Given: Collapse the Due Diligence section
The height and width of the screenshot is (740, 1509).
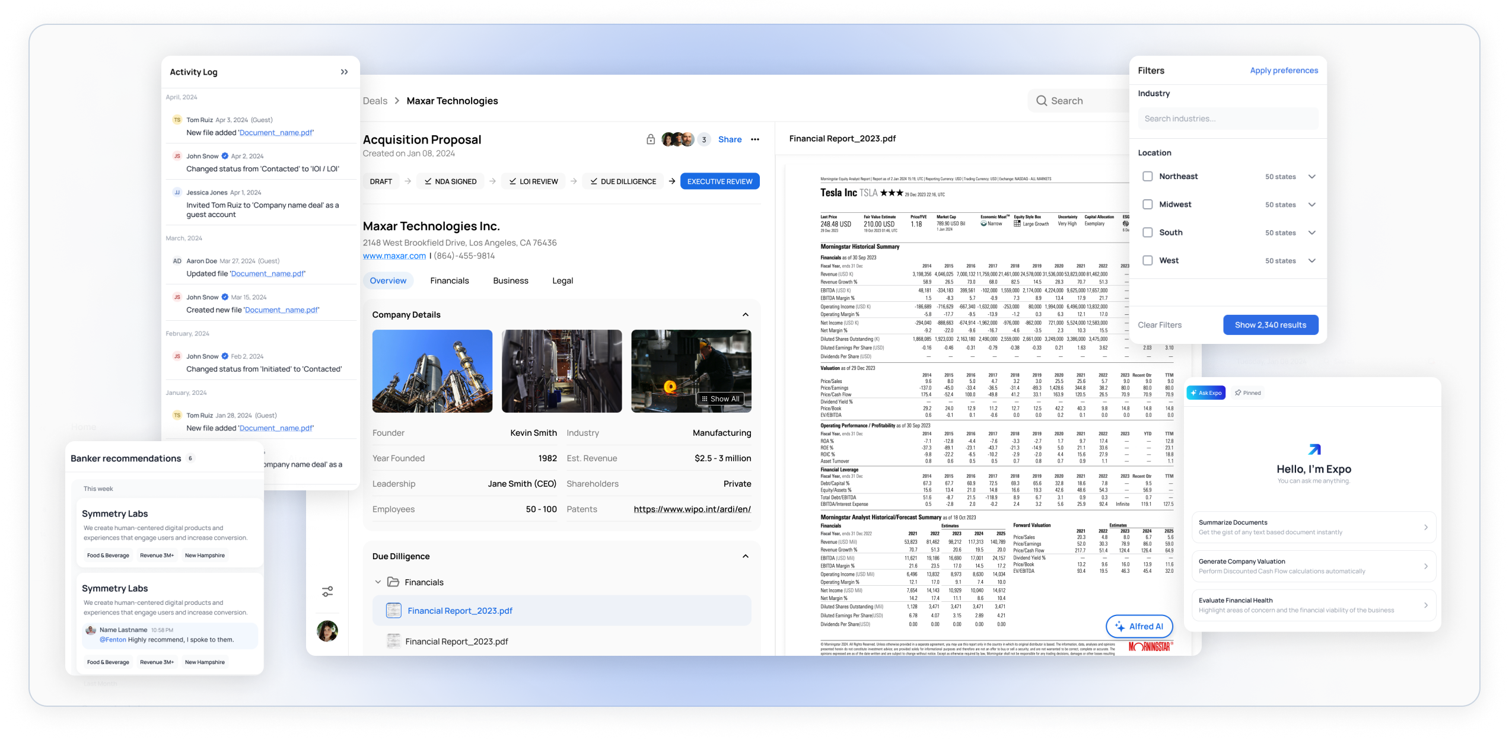Looking at the screenshot, I should 747,556.
